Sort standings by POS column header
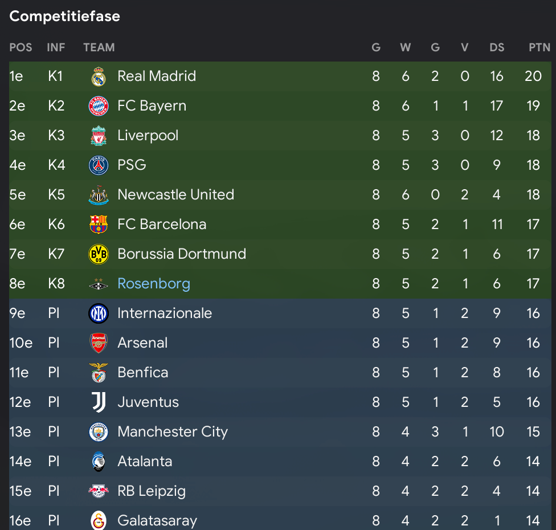The width and height of the screenshot is (556, 530). (21, 47)
